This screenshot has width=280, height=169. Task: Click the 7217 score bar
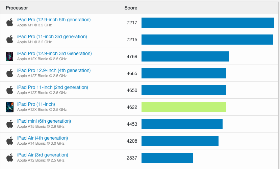[x=208, y=23]
